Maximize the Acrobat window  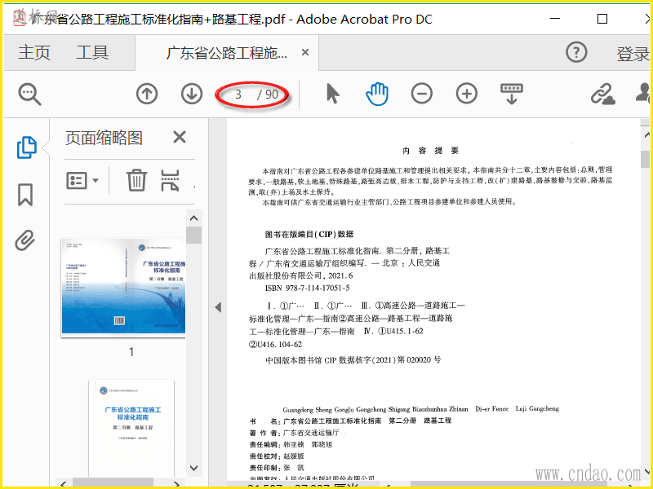coord(602,19)
